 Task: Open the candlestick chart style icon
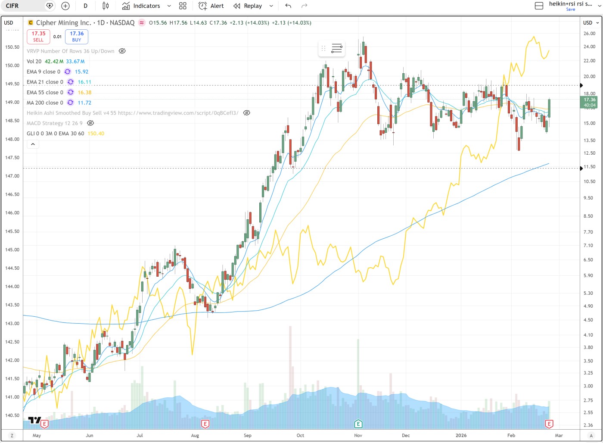(x=106, y=6)
